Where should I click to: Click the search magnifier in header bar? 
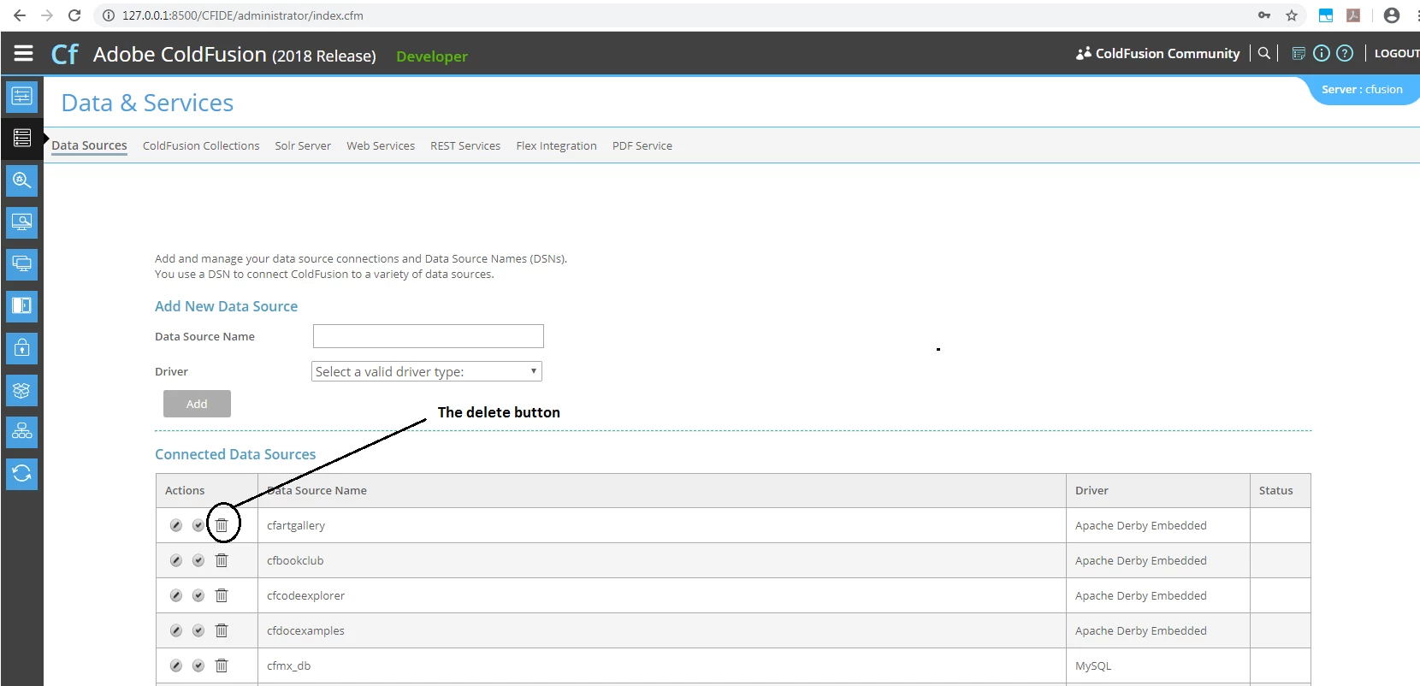tap(1263, 53)
